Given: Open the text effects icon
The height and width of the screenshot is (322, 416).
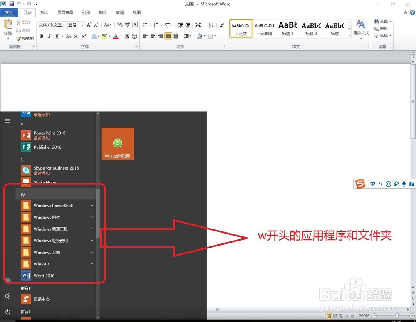Looking at the screenshot, I should point(94,36).
